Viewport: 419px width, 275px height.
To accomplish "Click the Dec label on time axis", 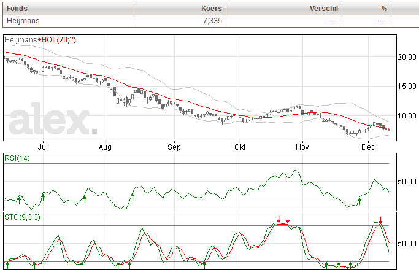I will (x=368, y=147).
